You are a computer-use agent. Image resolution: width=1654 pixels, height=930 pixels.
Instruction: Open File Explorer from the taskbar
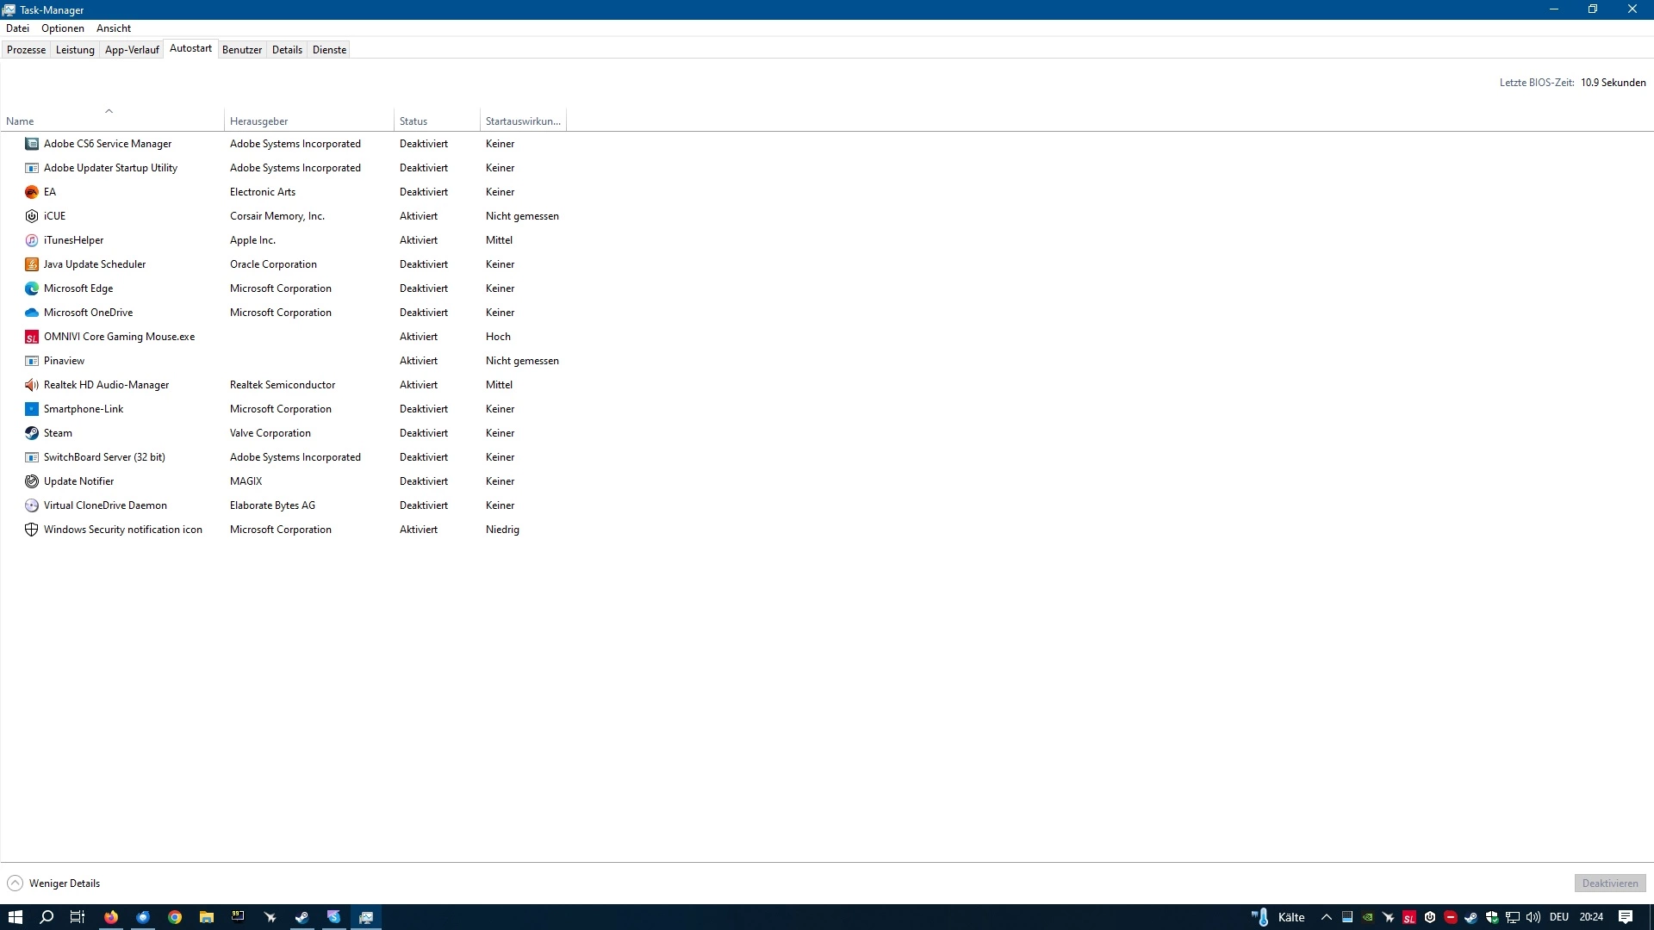(207, 917)
